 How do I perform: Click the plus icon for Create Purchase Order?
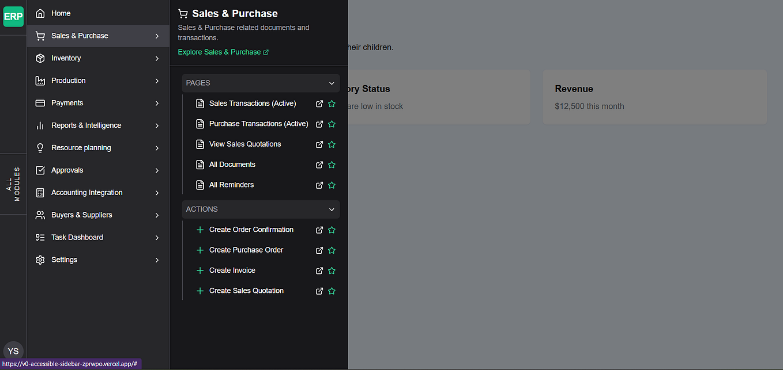coord(200,250)
